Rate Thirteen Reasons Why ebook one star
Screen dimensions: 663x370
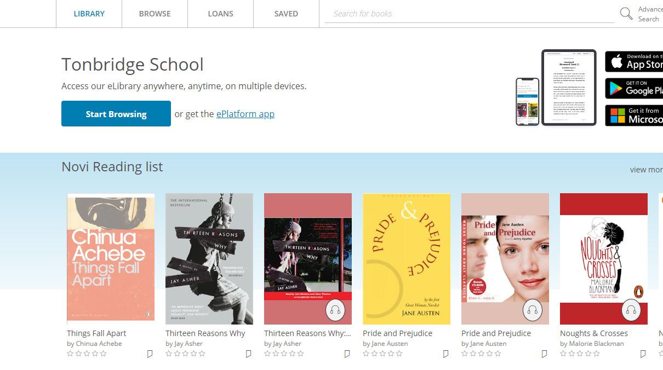(x=169, y=354)
